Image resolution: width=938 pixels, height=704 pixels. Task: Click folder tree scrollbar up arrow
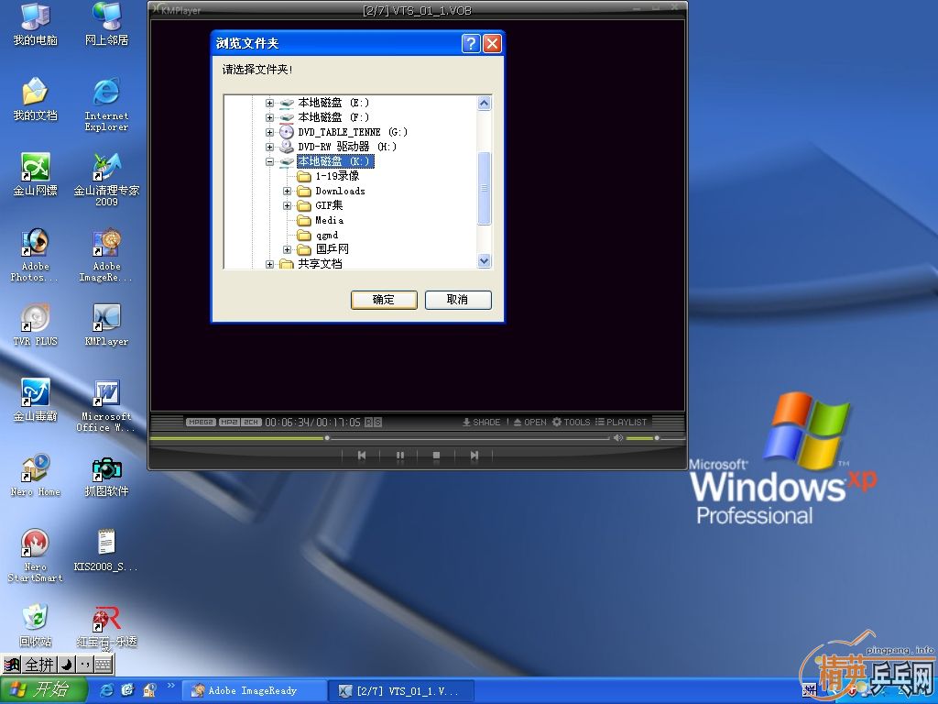(485, 103)
